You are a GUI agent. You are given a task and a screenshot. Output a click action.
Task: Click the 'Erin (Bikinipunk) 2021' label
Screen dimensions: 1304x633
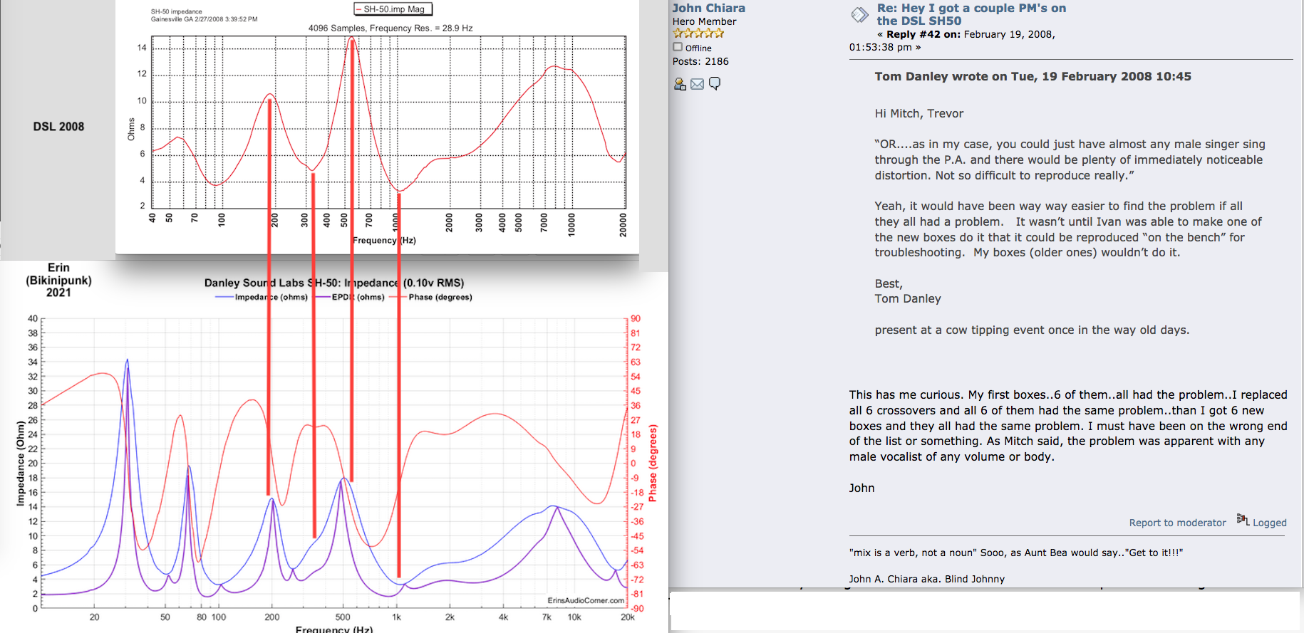pos(58,280)
